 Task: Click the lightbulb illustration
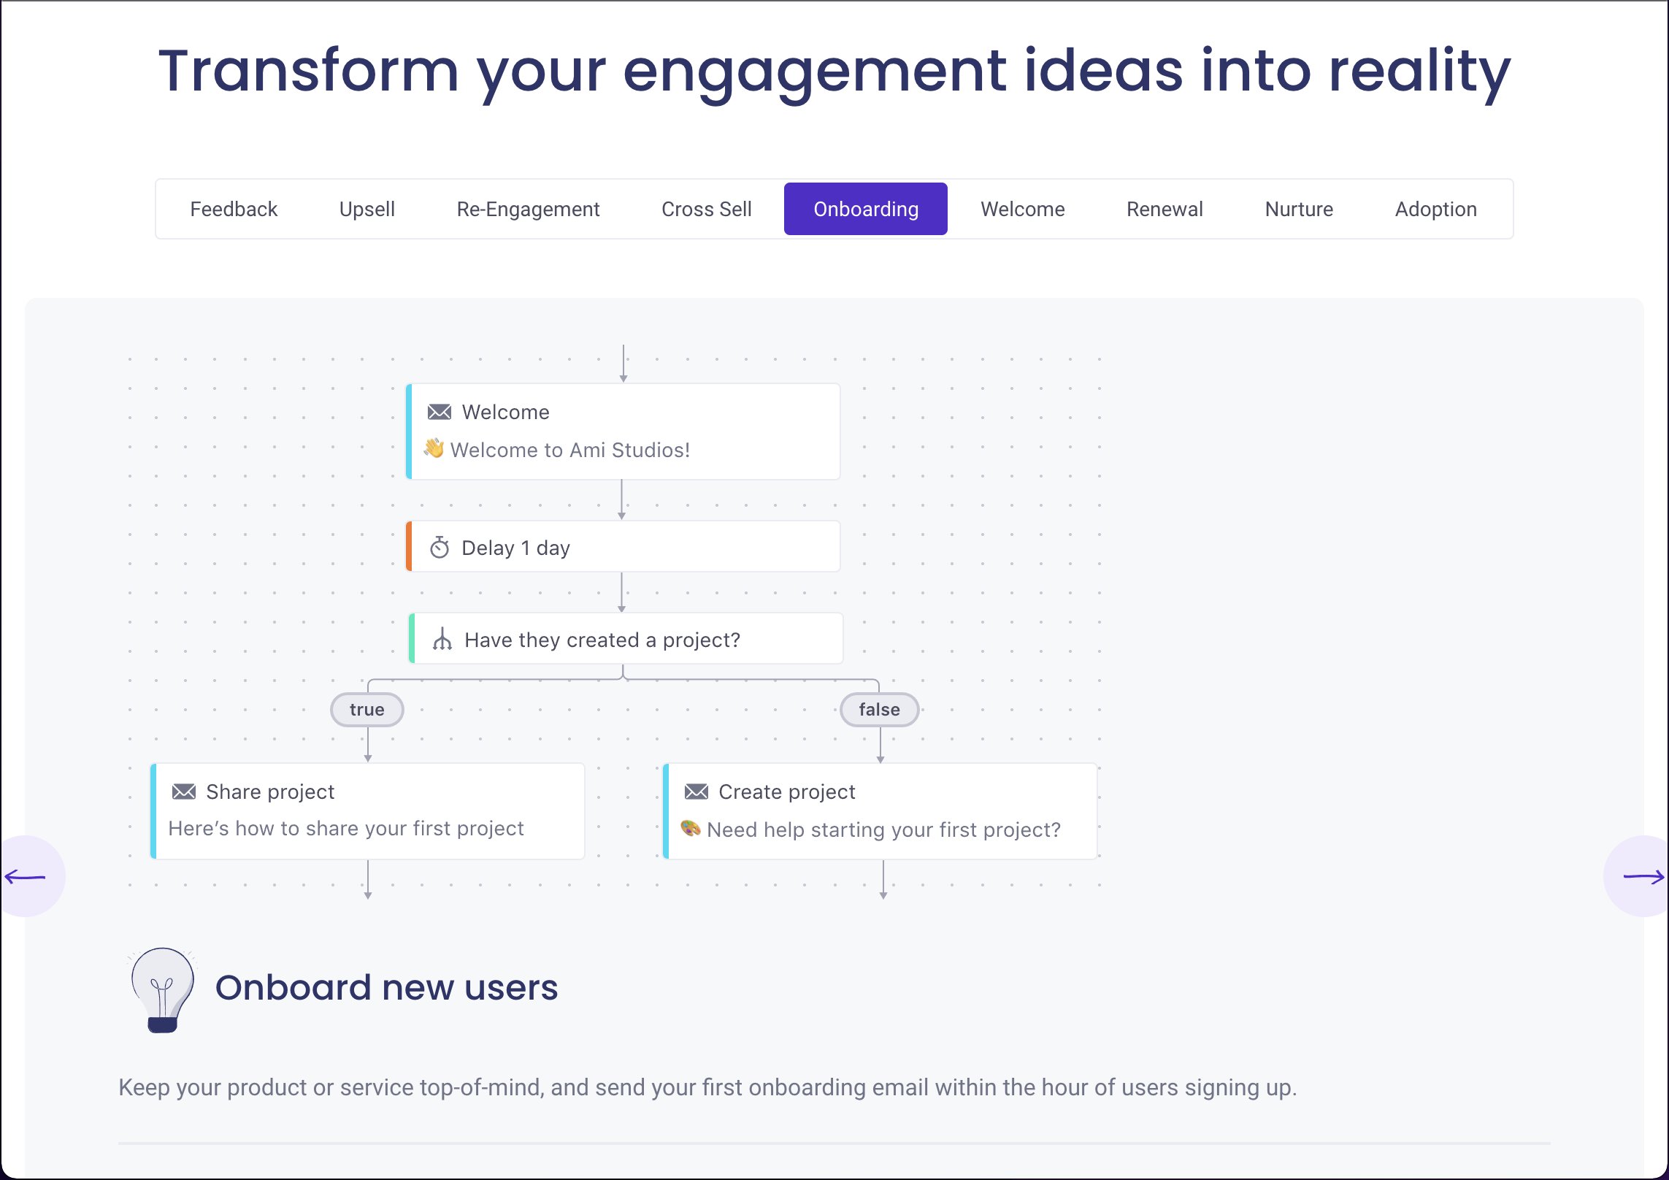click(162, 989)
